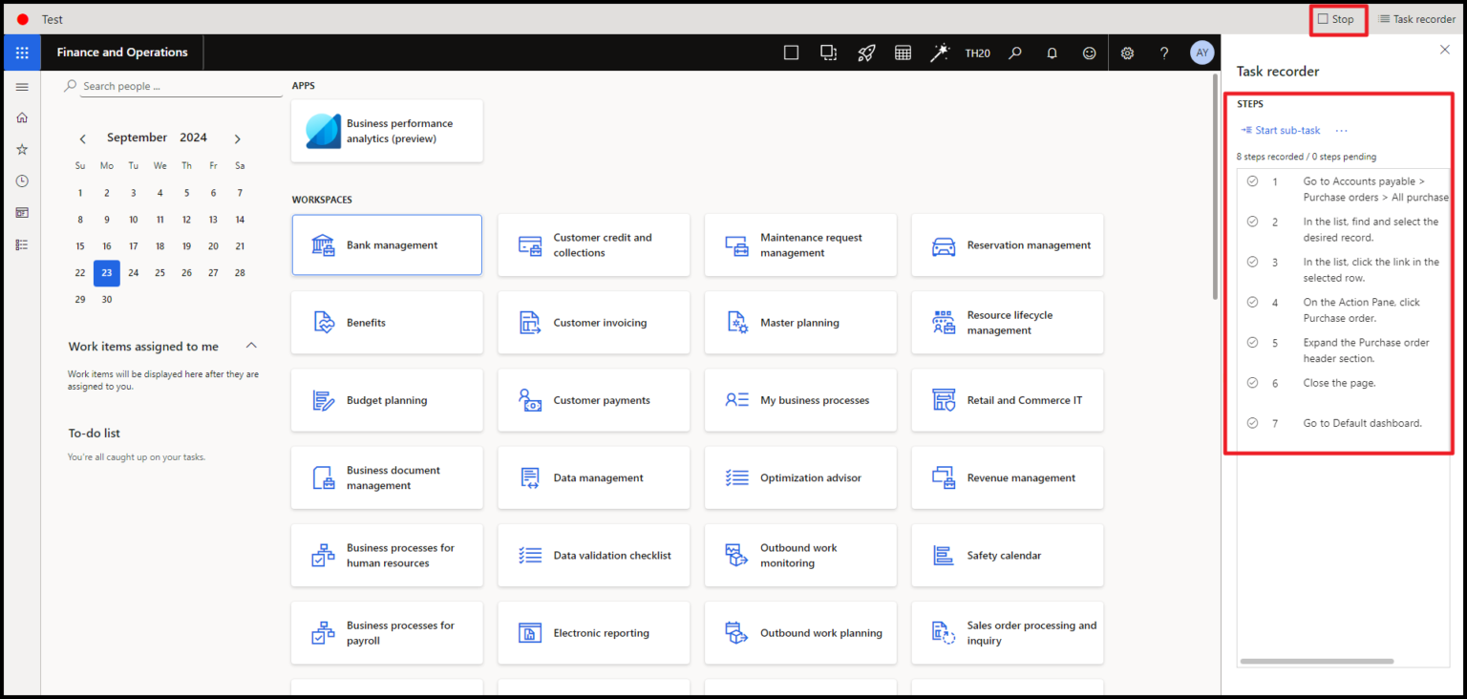The image size is (1467, 699).
Task: Click the 'Start sub-task' link
Action: click(1286, 130)
